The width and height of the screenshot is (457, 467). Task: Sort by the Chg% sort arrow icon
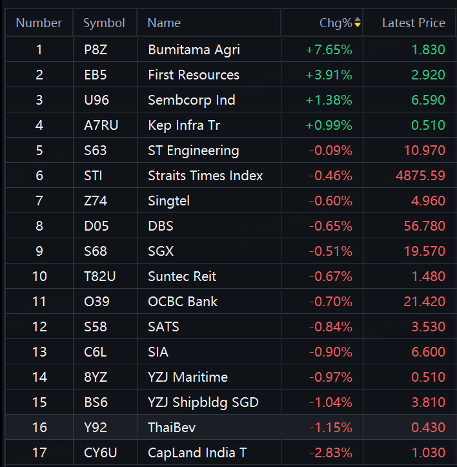click(x=358, y=23)
